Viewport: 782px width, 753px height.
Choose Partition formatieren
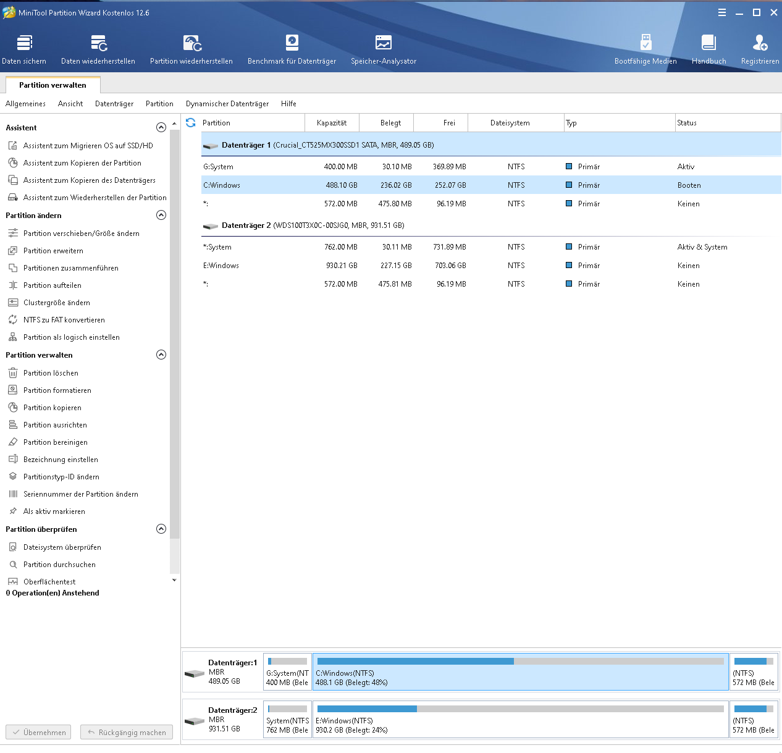tap(57, 390)
